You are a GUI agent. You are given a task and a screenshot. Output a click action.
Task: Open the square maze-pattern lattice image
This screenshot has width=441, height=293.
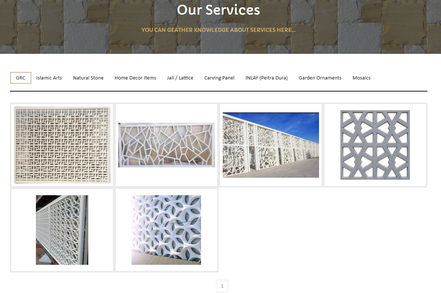pyautogui.click(x=62, y=145)
